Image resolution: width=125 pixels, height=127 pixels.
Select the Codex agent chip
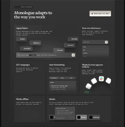pyautogui.click(x=21, y=39)
